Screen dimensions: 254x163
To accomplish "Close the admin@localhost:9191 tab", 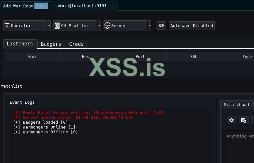I will coord(111,6).
